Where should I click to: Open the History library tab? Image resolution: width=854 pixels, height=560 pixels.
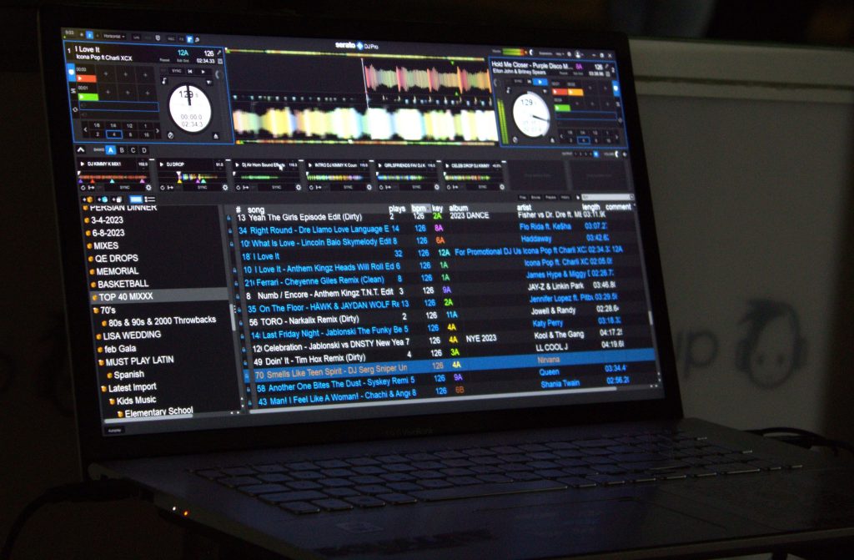(x=565, y=197)
